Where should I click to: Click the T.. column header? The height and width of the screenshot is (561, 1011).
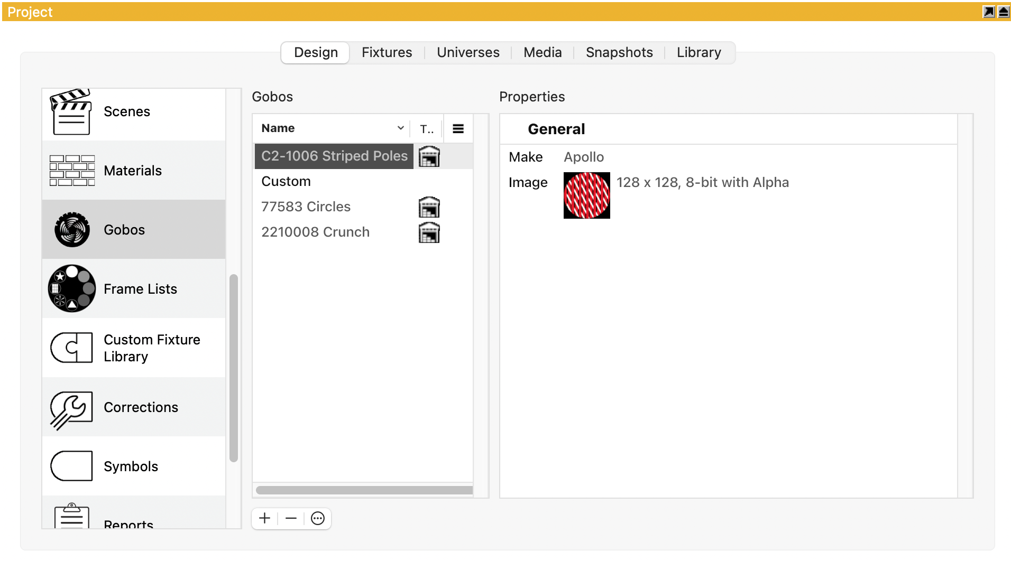tap(426, 128)
